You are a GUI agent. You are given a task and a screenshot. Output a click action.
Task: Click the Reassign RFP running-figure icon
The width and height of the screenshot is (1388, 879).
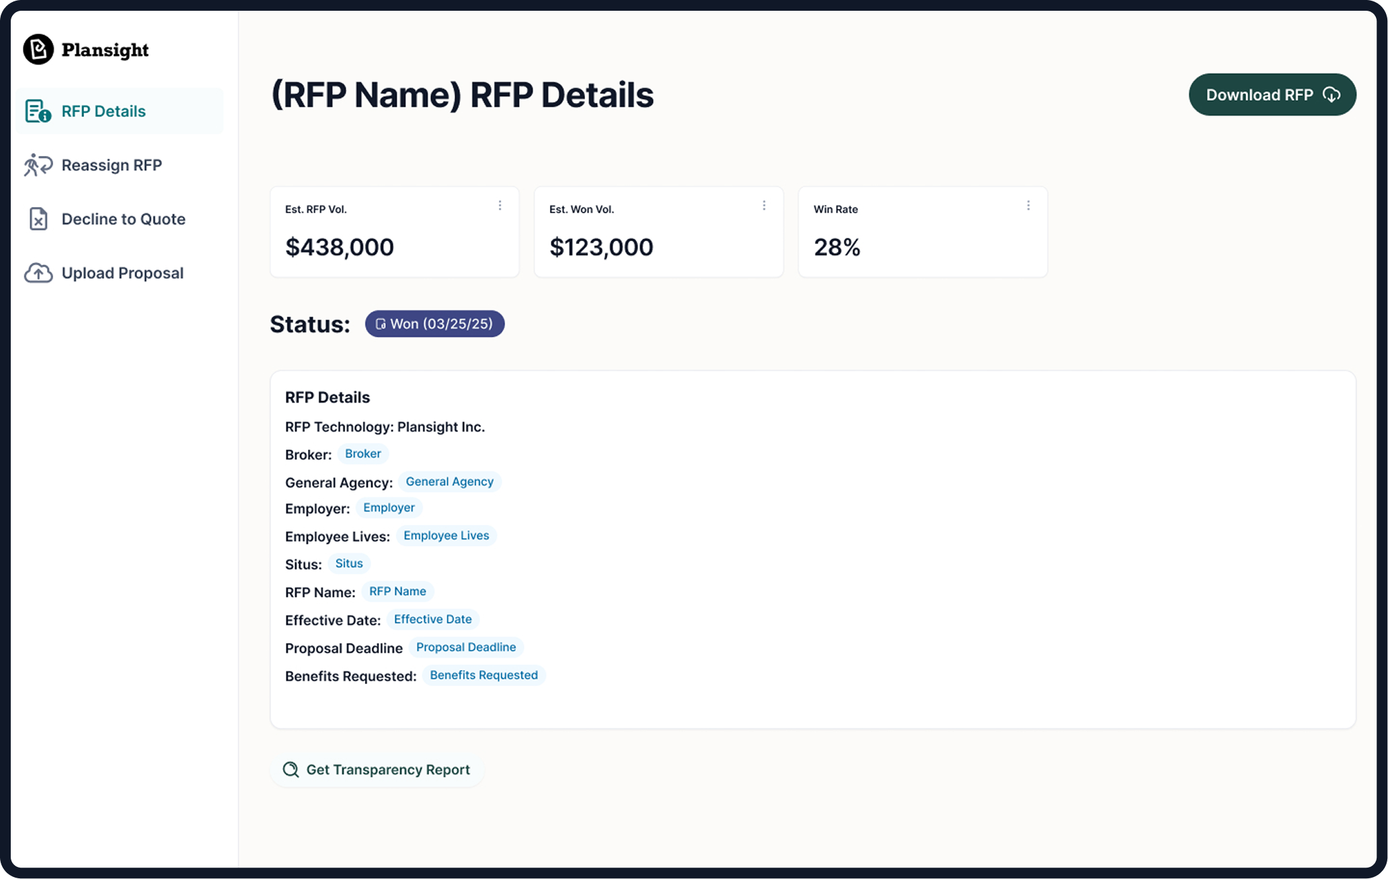[x=38, y=165]
